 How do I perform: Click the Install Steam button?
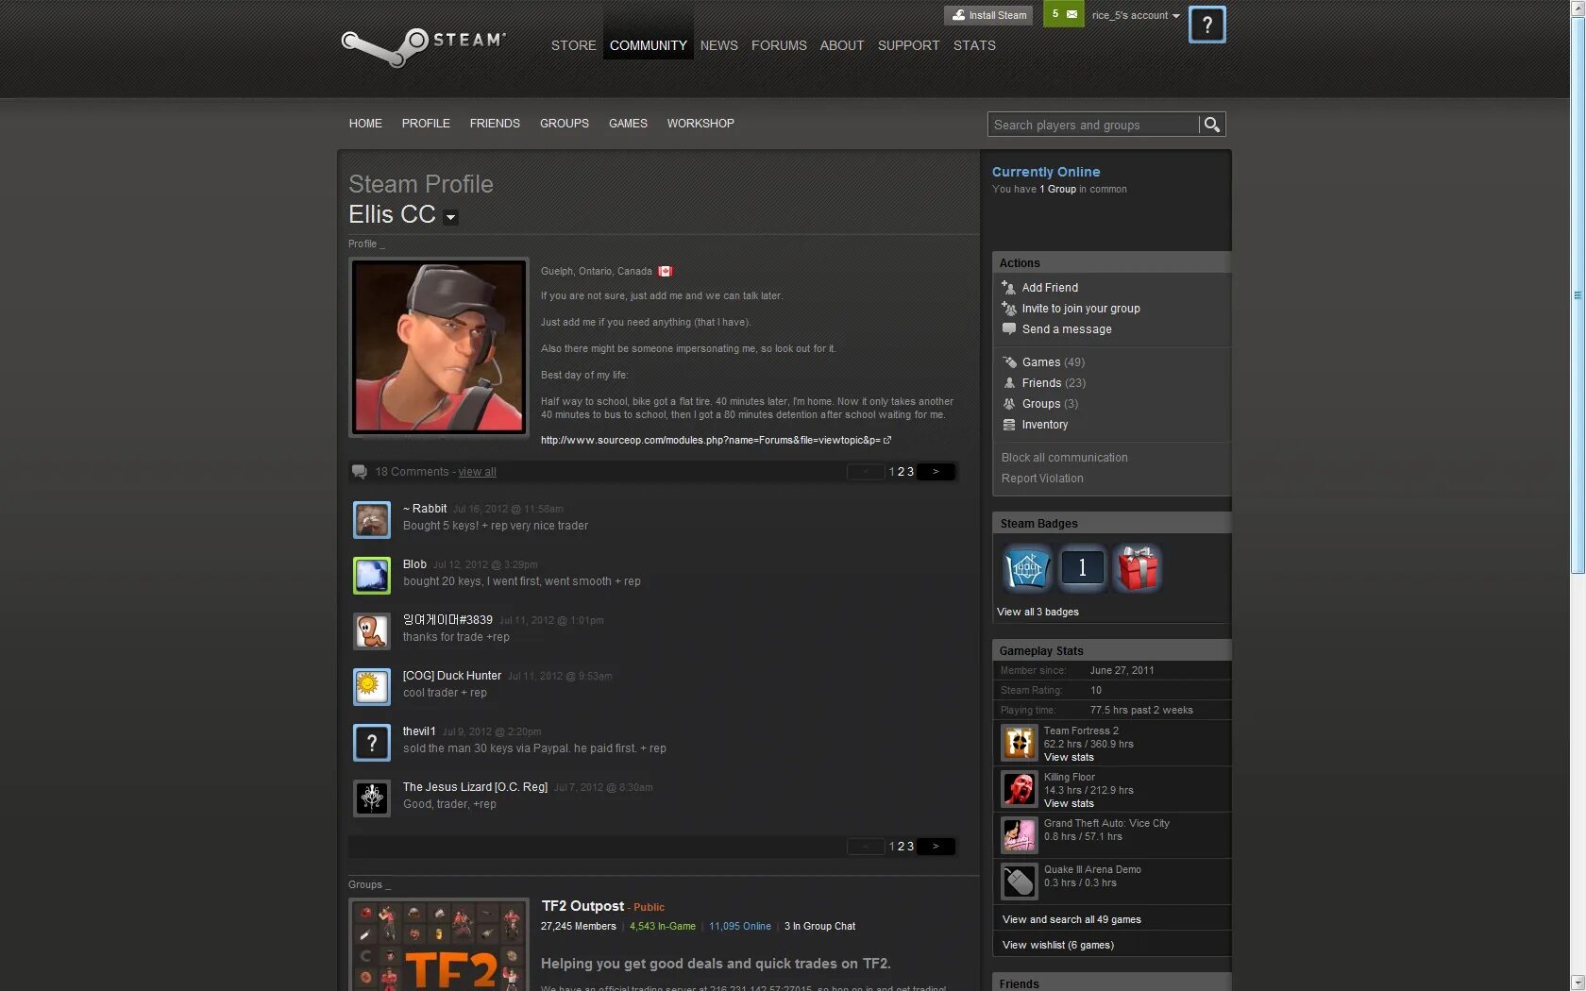[x=987, y=15]
